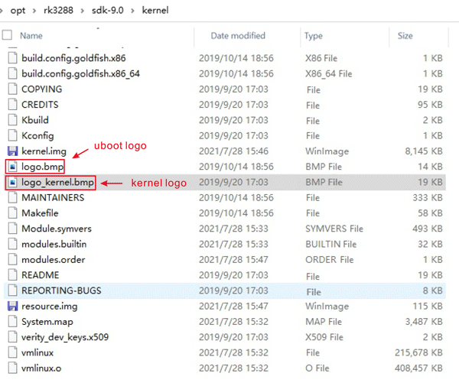Screen dimensions: 459x383
Task: Select build.config.goldfish.x86_64 file
Action: click(80, 73)
